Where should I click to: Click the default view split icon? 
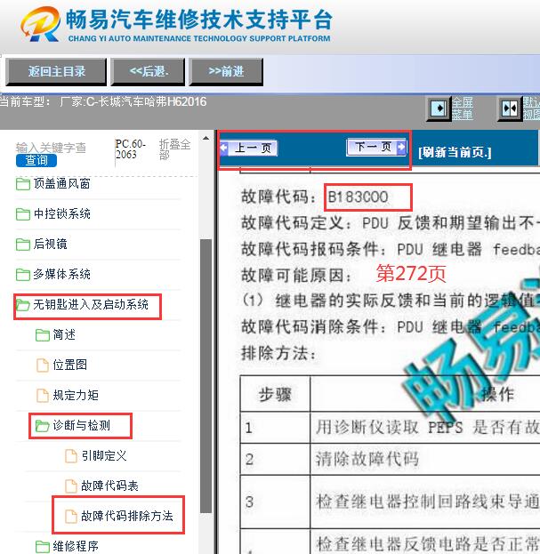coord(510,108)
